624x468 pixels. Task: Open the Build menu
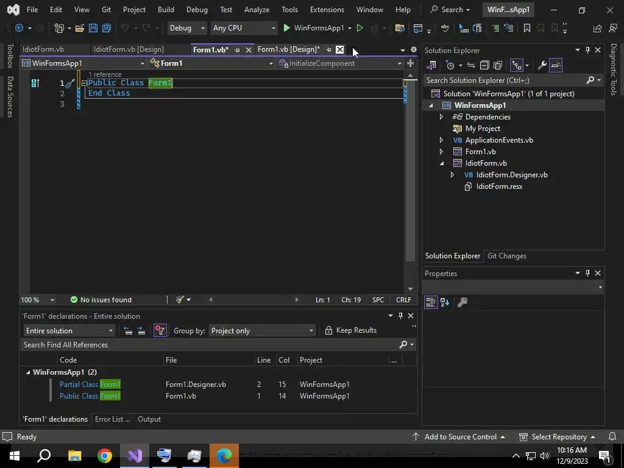tap(166, 10)
